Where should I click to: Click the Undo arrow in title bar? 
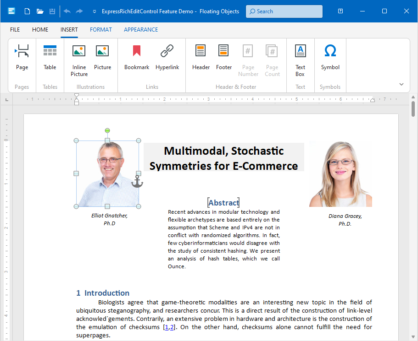pos(67,11)
